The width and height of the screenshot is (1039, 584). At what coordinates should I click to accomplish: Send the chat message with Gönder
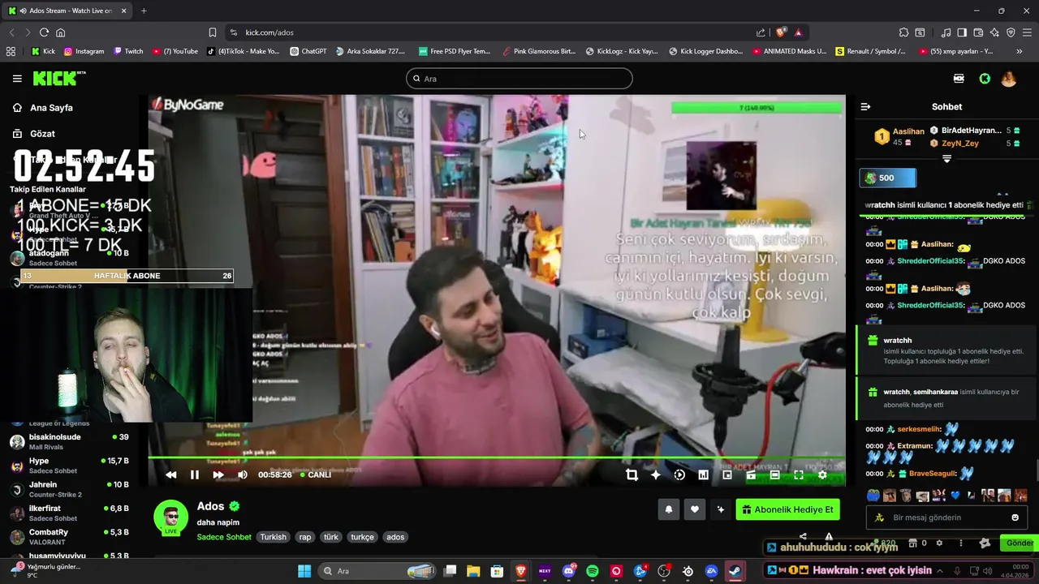pyautogui.click(x=1020, y=543)
